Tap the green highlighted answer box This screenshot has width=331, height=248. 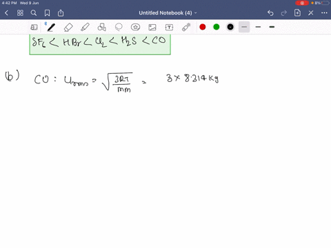pyautogui.click(x=100, y=44)
